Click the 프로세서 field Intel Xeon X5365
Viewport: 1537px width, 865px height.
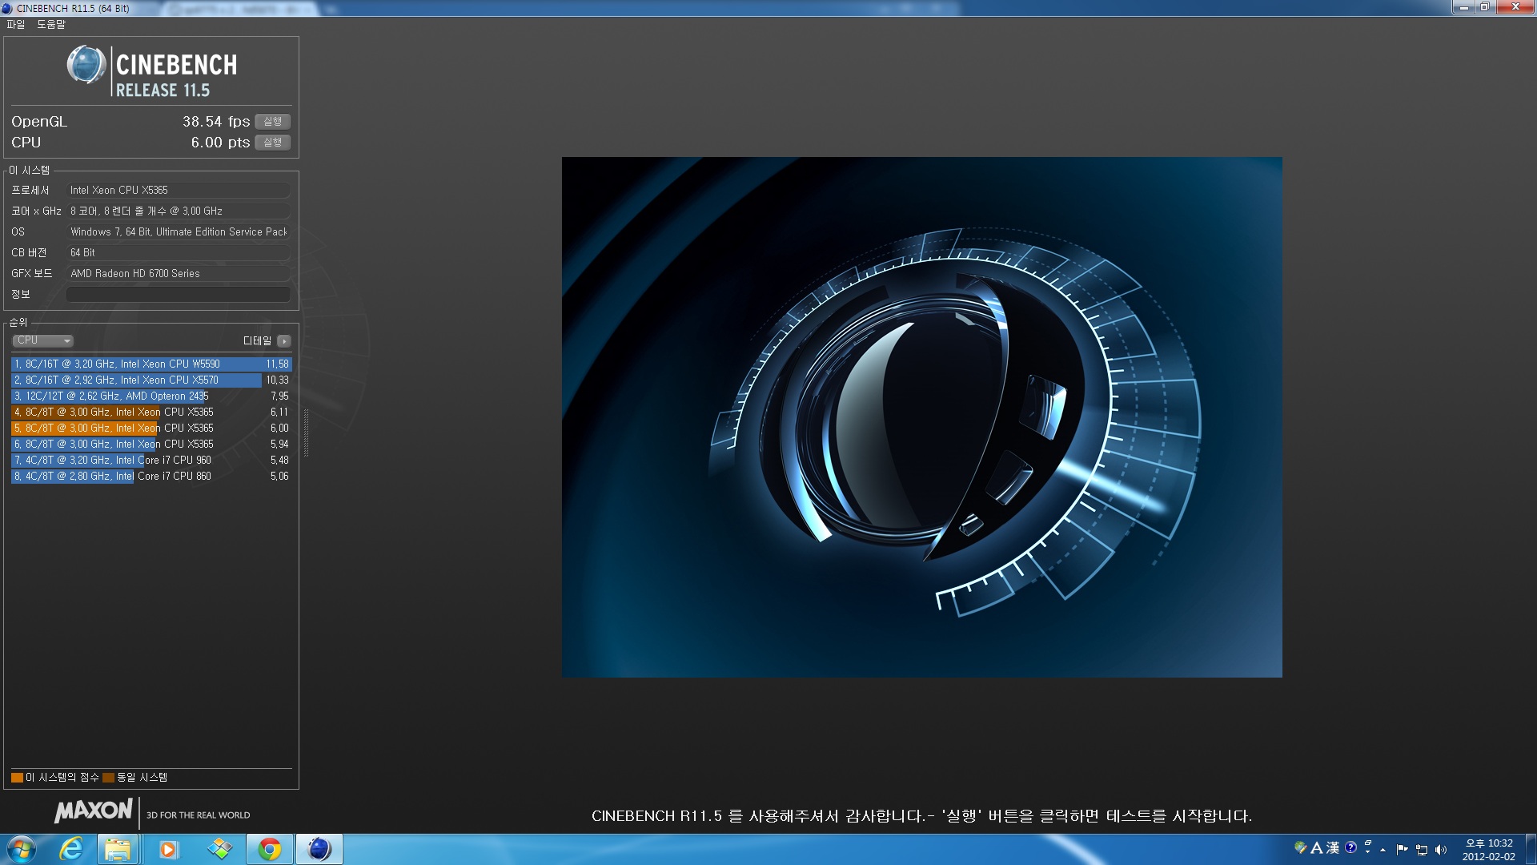click(x=179, y=190)
